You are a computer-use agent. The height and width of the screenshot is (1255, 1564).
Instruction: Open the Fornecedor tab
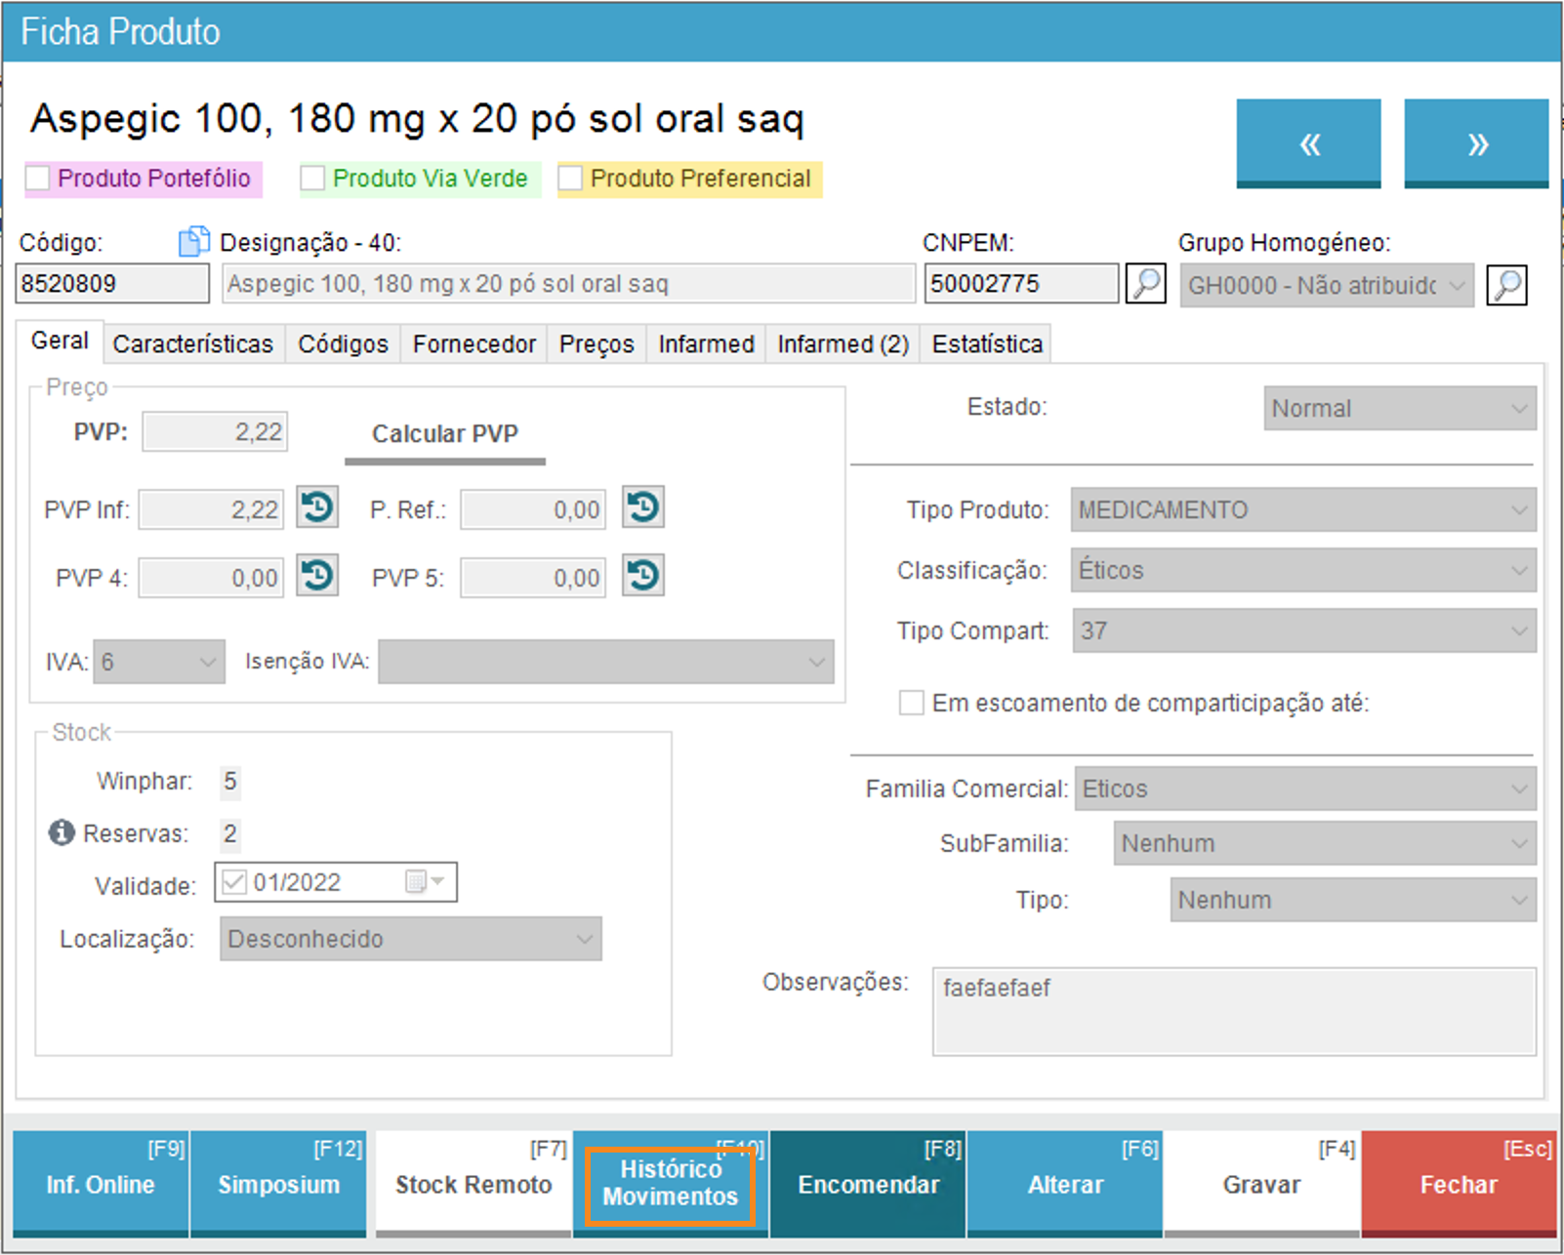pos(473,344)
